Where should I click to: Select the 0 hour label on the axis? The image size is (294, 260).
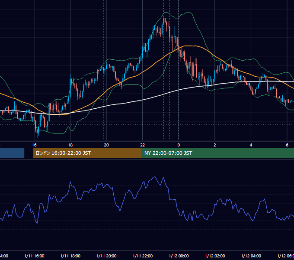tap(179, 145)
